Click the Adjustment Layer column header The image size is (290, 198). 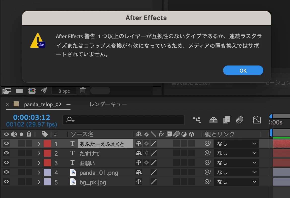click(x=184, y=134)
